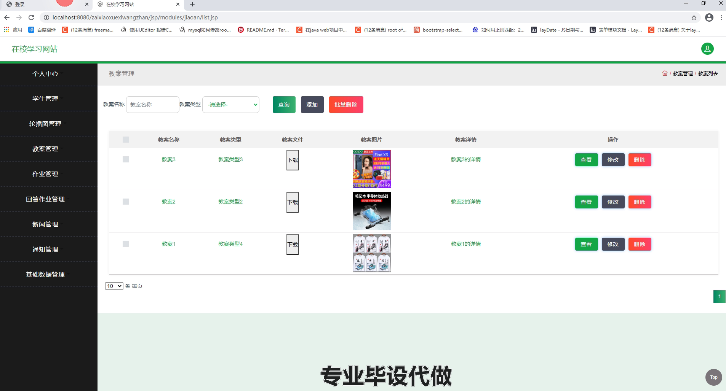The height and width of the screenshot is (391, 726).
Task: Close the 在校学习网站 tab
Action: [178, 5]
